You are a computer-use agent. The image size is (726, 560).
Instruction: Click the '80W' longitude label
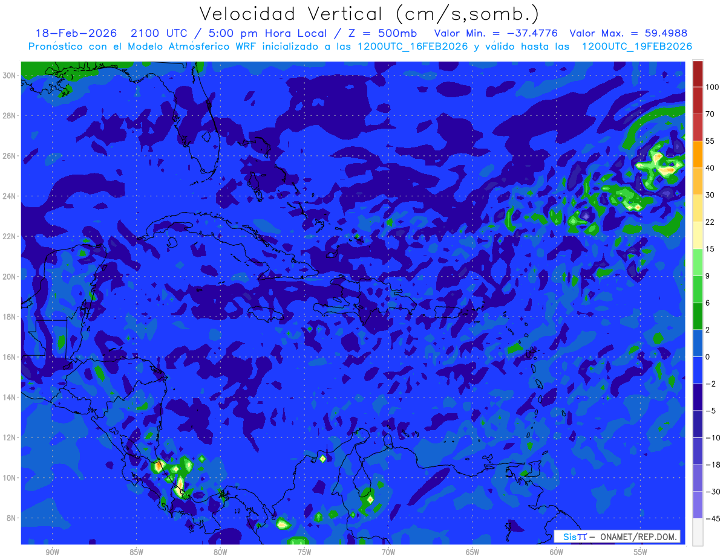(x=220, y=552)
